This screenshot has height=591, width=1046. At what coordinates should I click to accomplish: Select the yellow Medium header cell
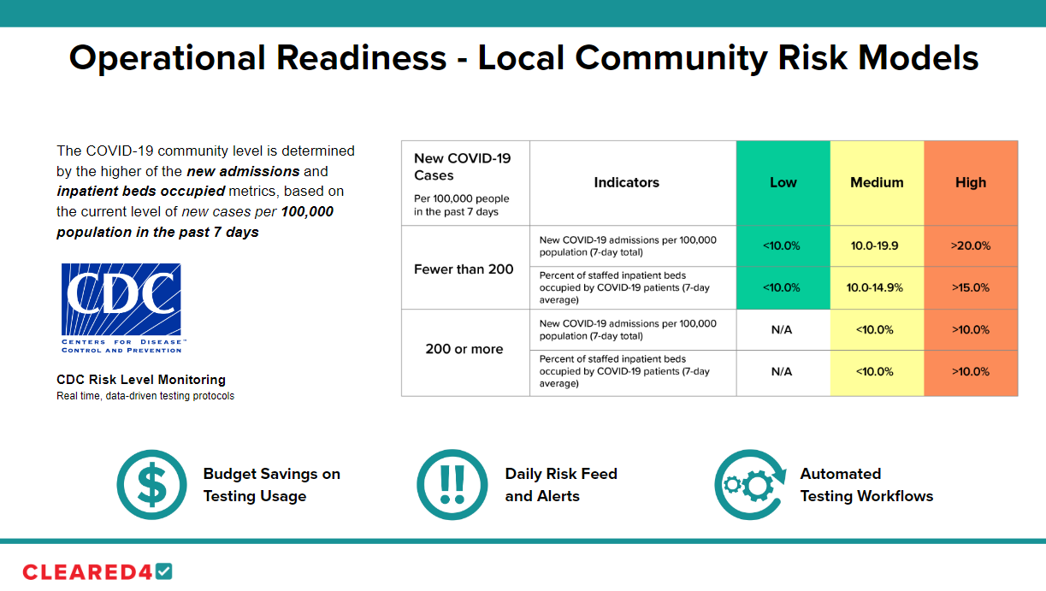(877, 182)
